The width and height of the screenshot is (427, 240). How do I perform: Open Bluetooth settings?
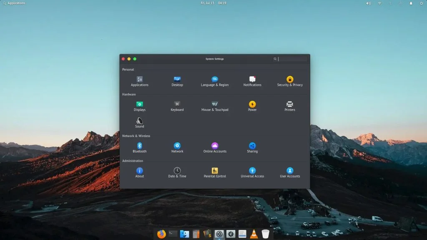pyautogui.click(x=139, y=147)
